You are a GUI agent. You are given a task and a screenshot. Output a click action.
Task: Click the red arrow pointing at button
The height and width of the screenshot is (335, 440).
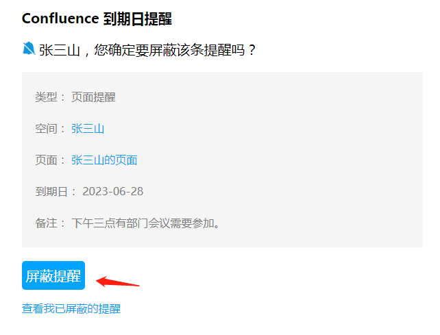pyautogui.click(x=118, y=281)
